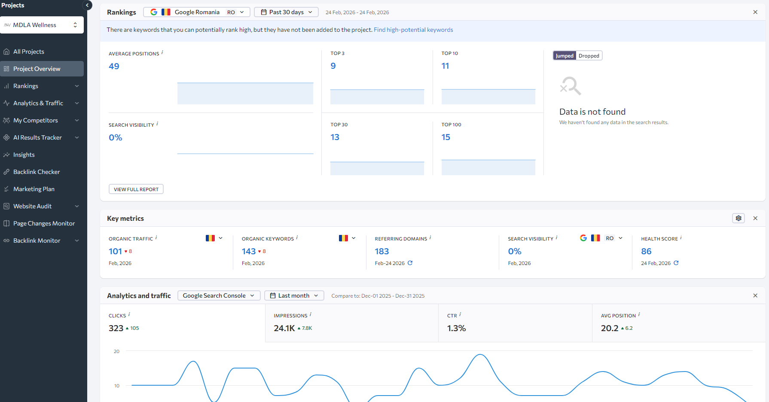The height and width of the screenshot is (402, 769).
Task: Refresh the Health Score value
Action: (x=676, y=263)
